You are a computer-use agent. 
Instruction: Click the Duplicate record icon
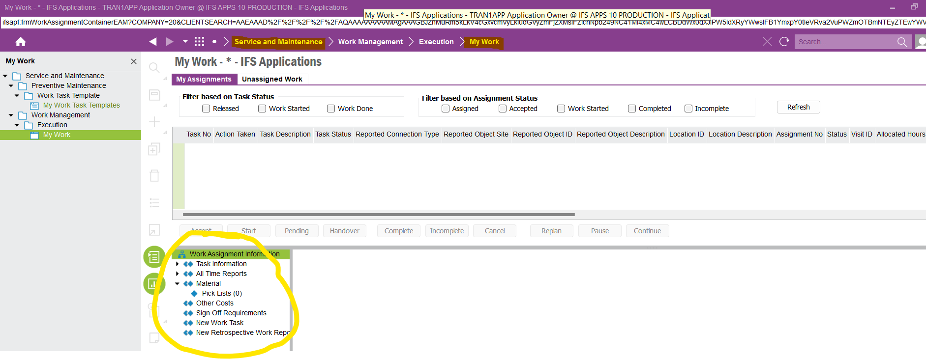click(x=154, y=149)
